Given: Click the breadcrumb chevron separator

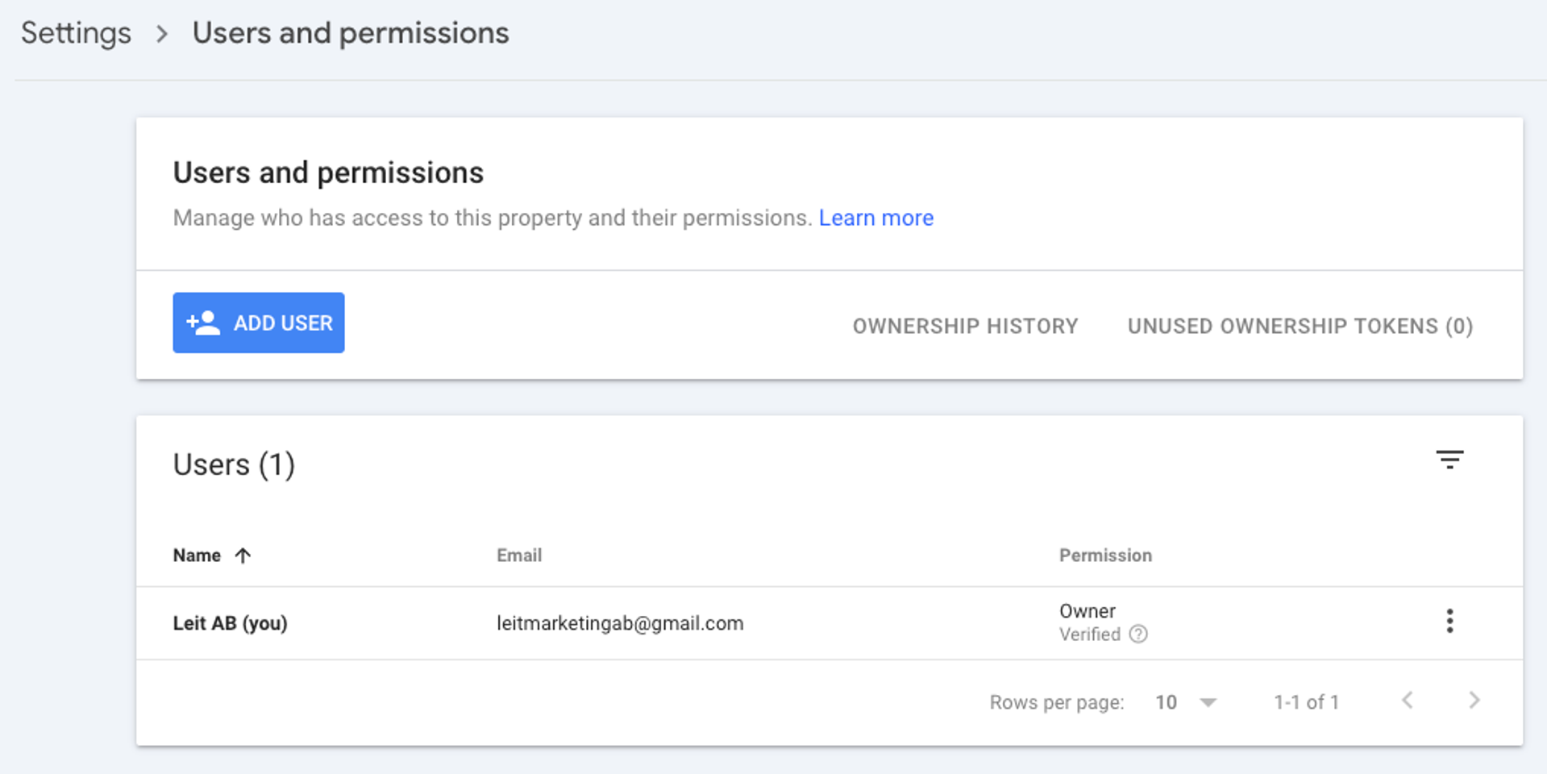Looking at the screenshot, I should pos(162,34).
